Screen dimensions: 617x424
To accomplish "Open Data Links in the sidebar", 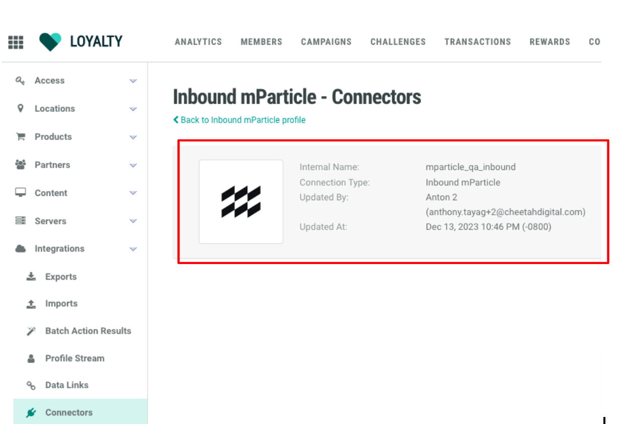I will coord(67,385).
